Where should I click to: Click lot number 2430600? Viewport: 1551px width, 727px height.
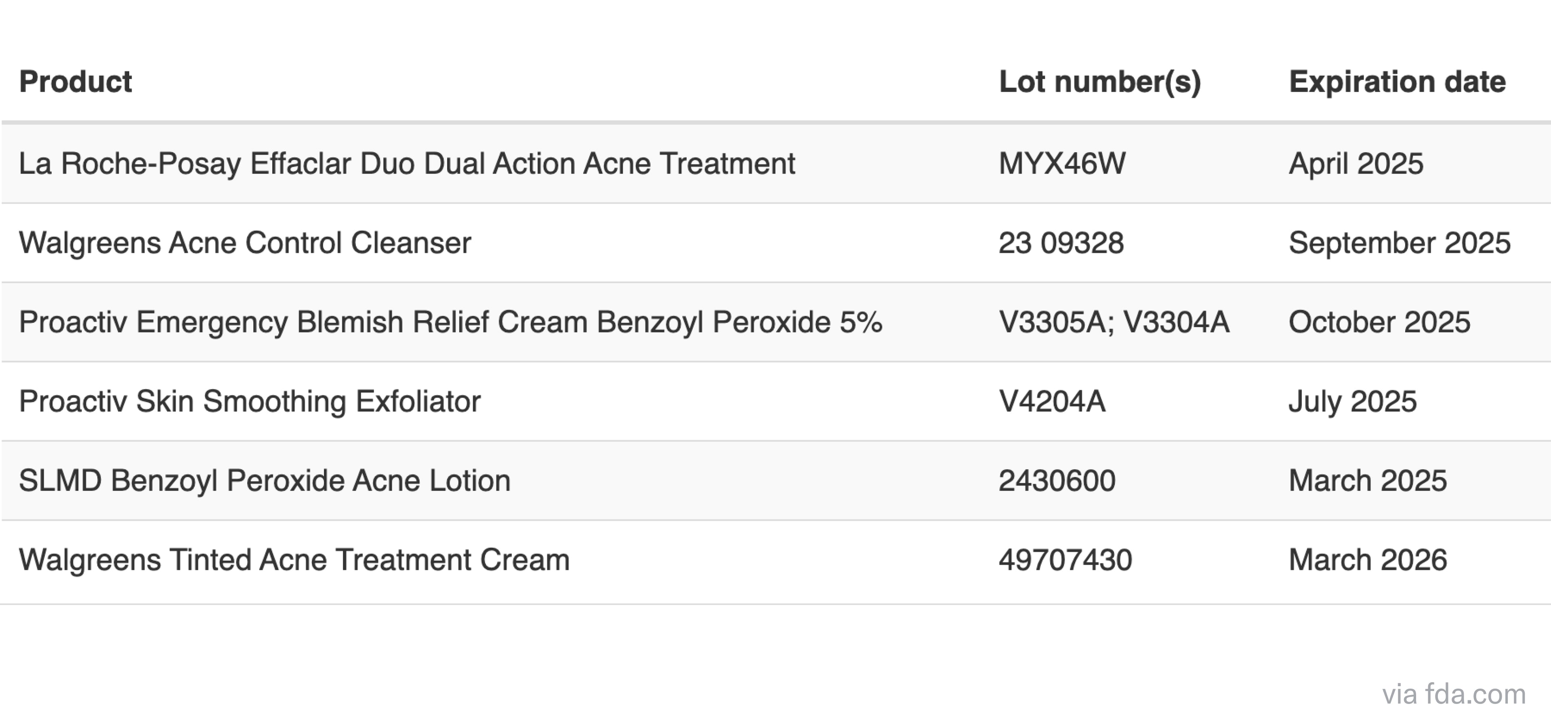(x=1057, y=481)
